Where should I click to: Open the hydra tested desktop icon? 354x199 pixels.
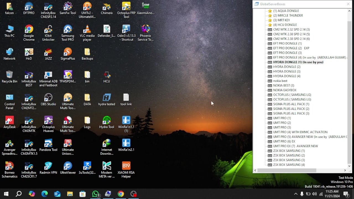[x=107, y=100]
